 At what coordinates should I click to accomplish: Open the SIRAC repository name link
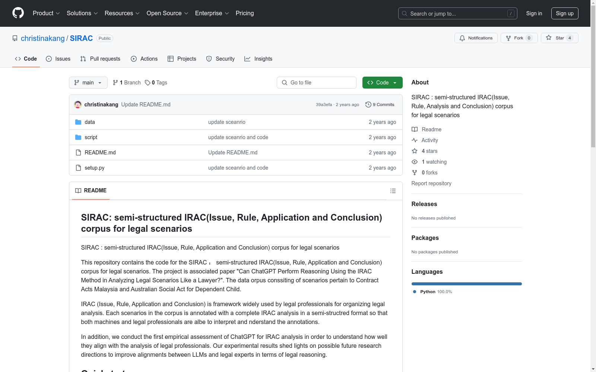(x=81, y=38)
